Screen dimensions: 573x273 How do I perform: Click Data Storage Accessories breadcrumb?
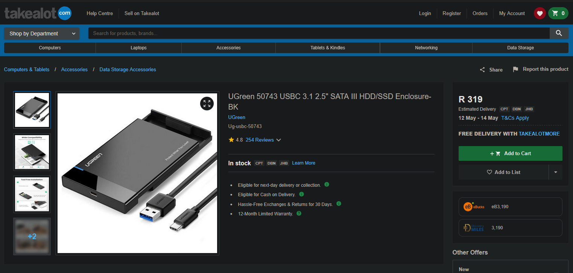pyautogui.click(x=128, y=69)
